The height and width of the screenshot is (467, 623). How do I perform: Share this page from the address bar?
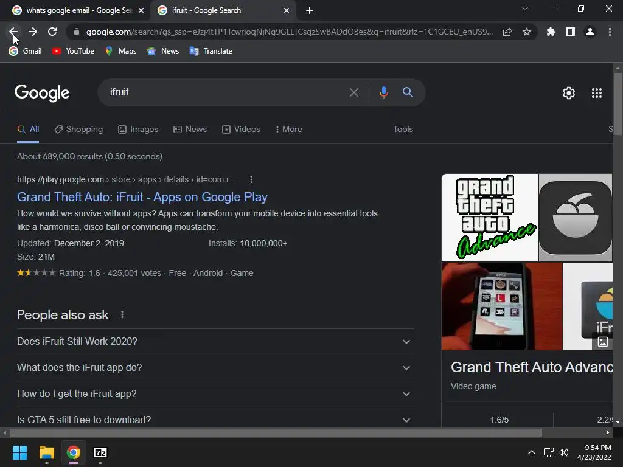click(x=507, y=32)
